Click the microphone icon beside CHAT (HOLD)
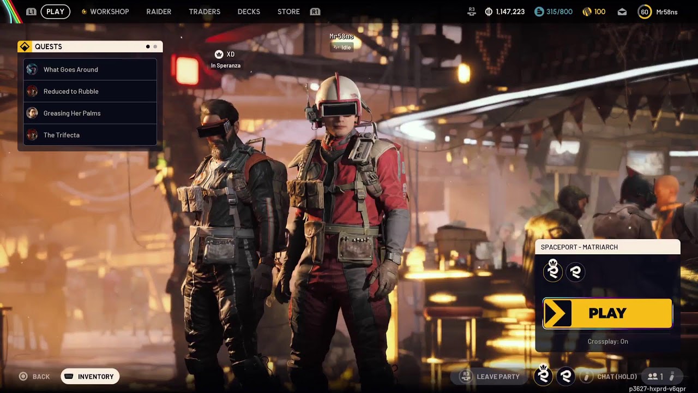 586,377
